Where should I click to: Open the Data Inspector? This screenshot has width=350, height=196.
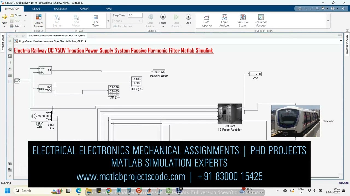coord(206,21)
